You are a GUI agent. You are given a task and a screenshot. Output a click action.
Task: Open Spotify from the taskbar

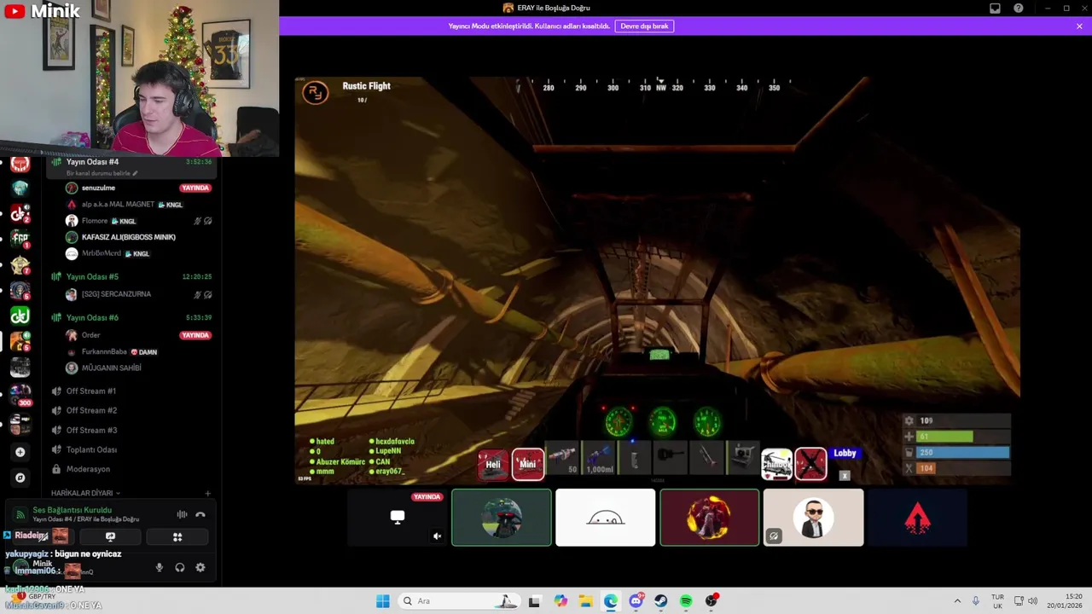click(x=686, y=601)
